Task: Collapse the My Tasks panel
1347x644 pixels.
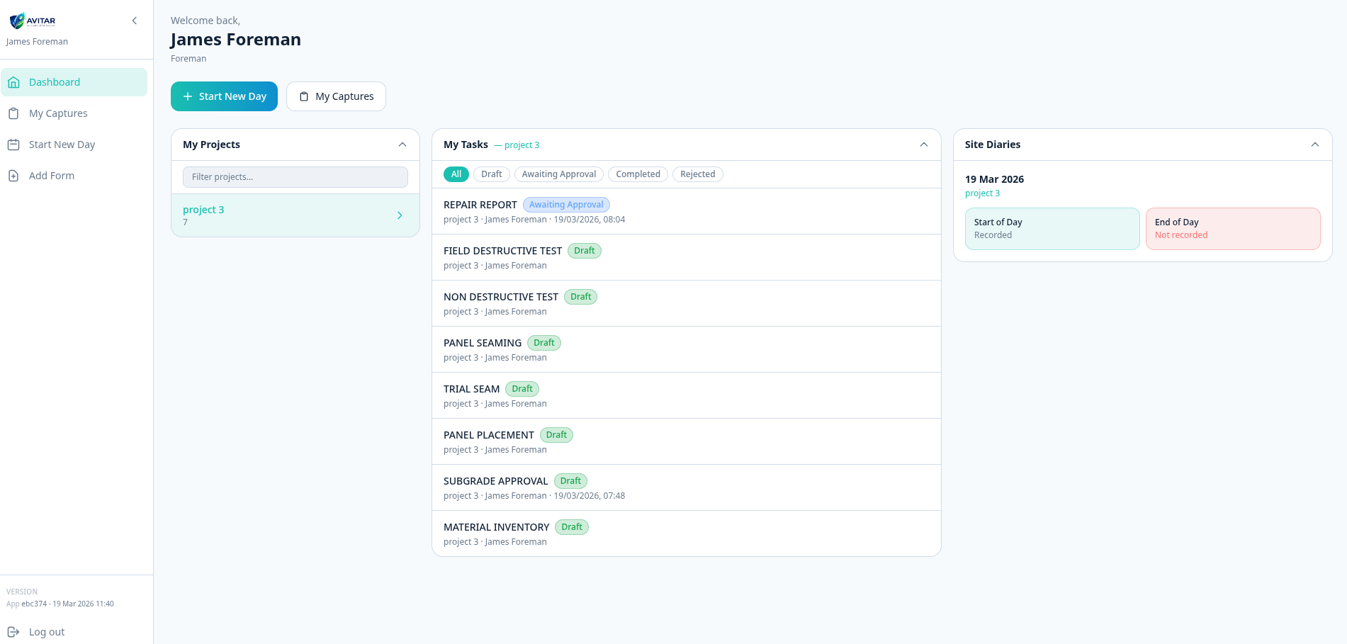Action: (x=923, y=144)
